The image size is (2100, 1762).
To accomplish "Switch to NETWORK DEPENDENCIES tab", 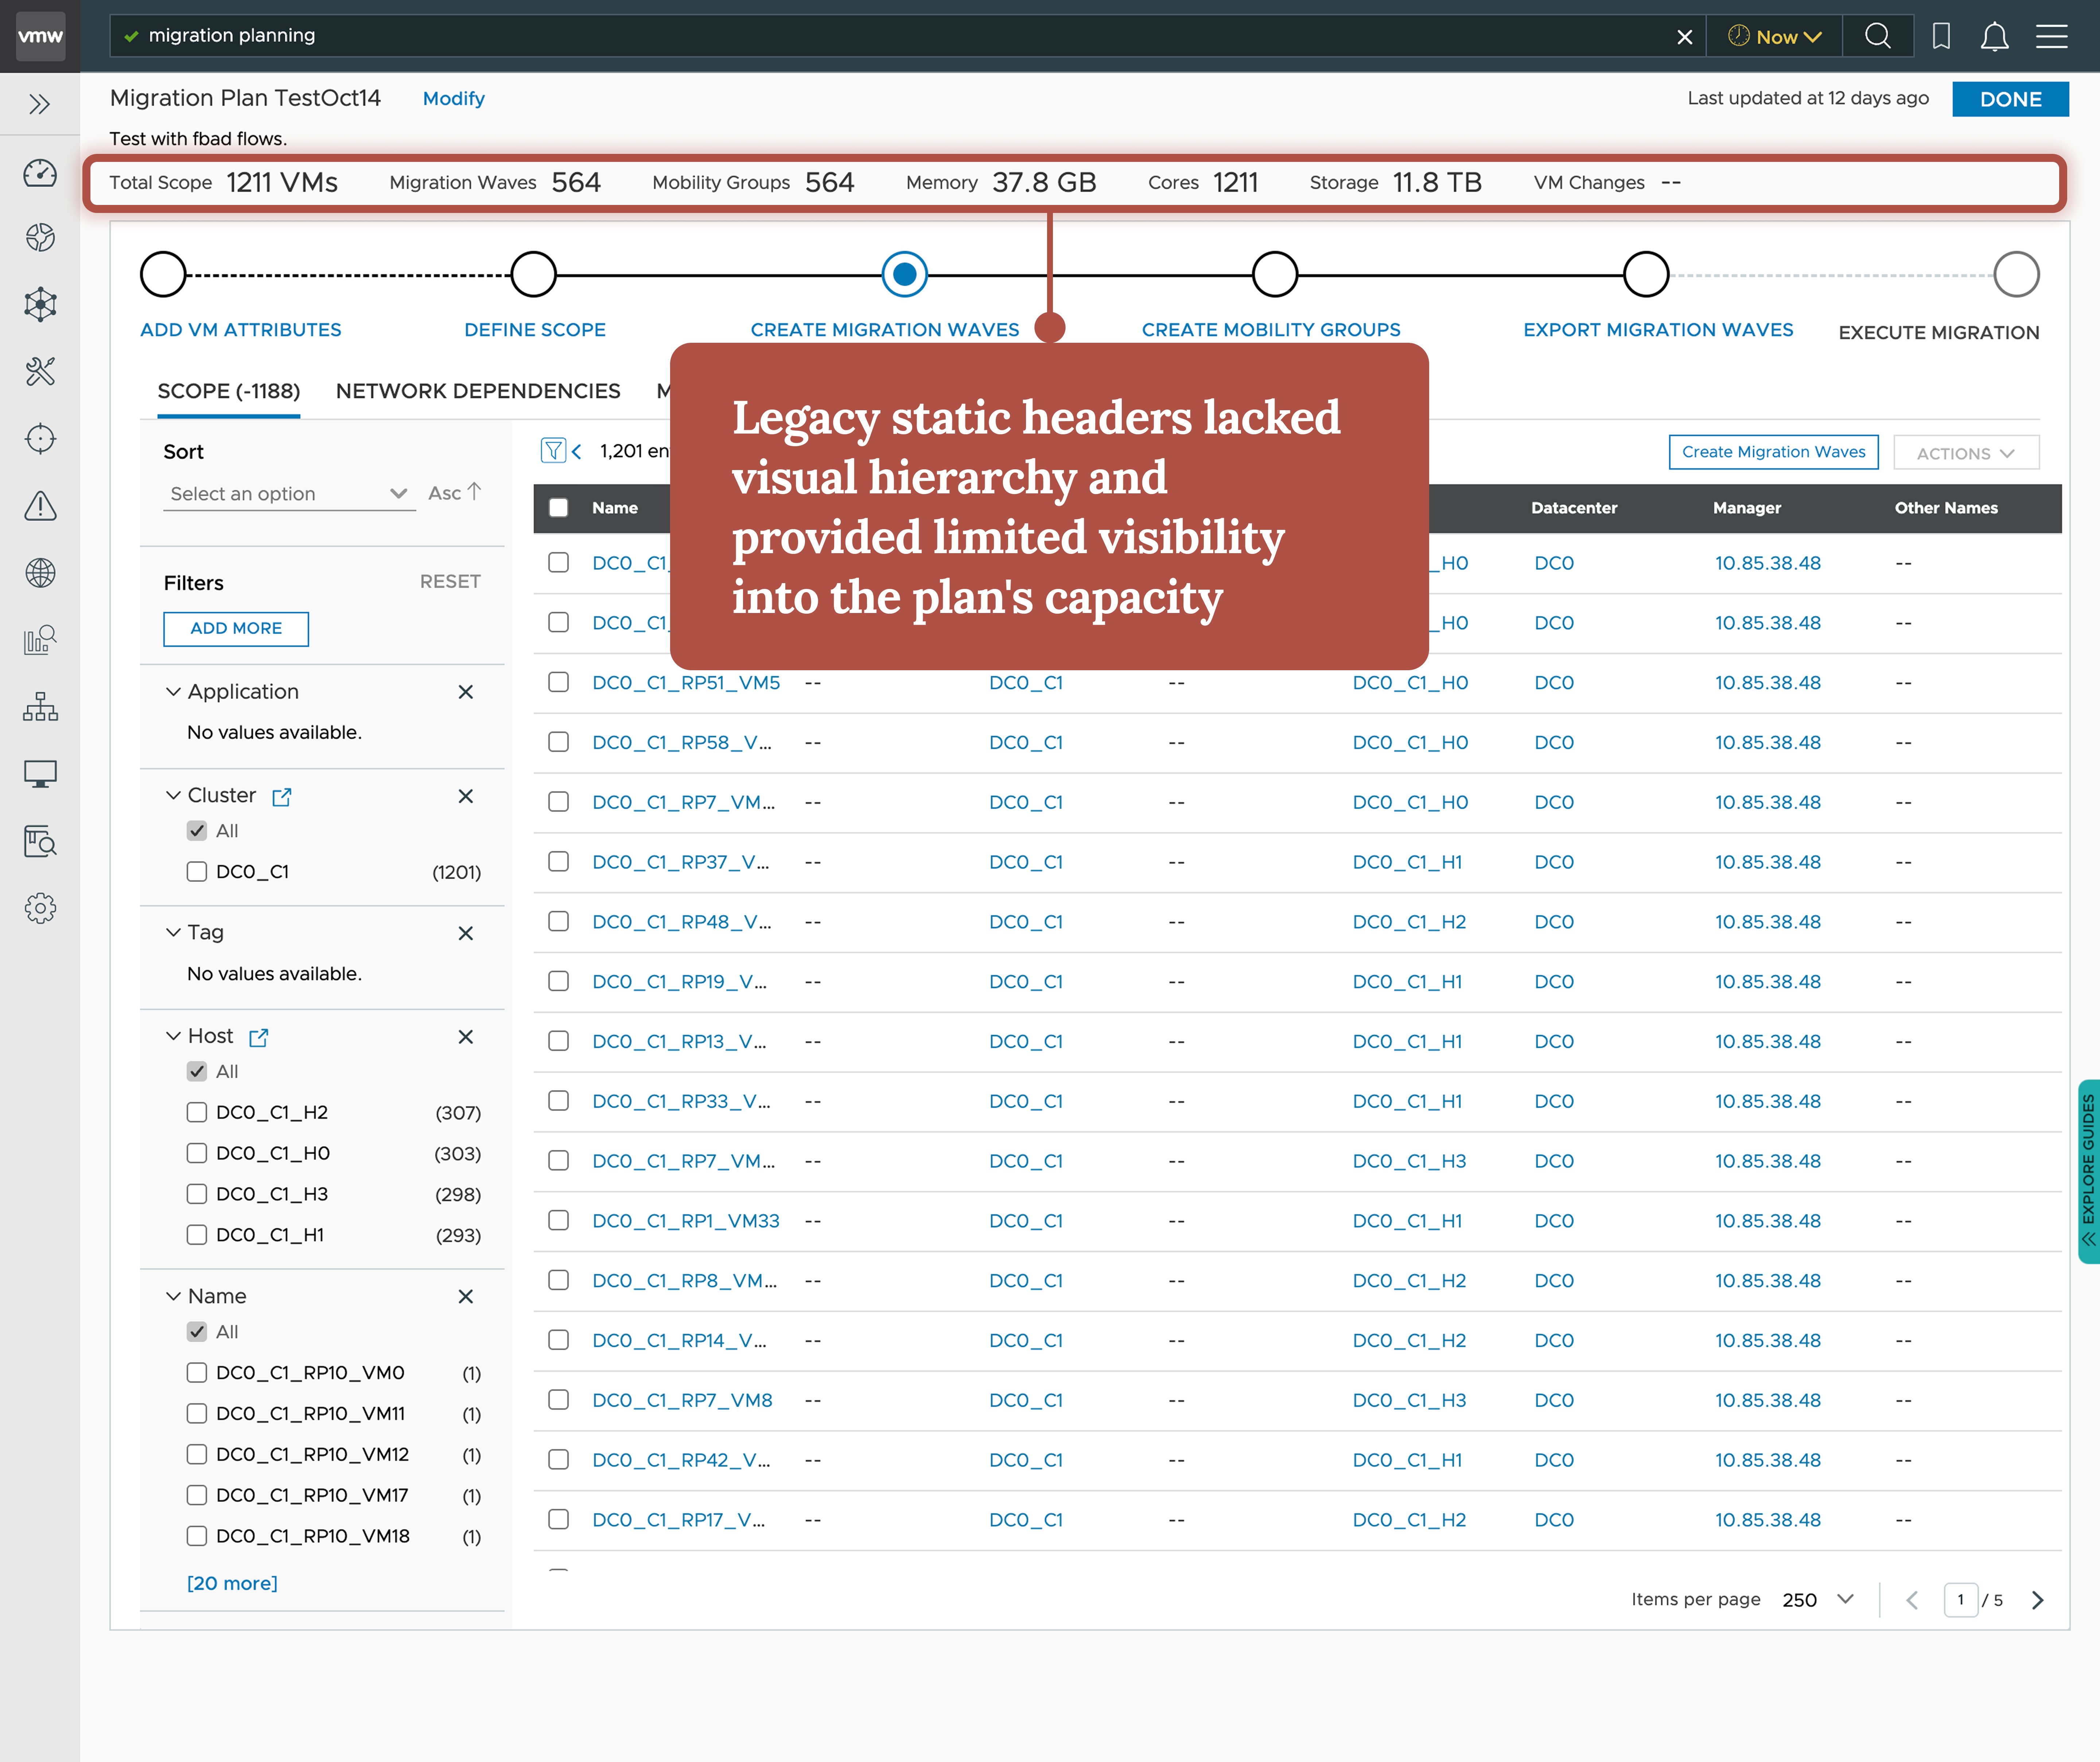I will [478, 391].
